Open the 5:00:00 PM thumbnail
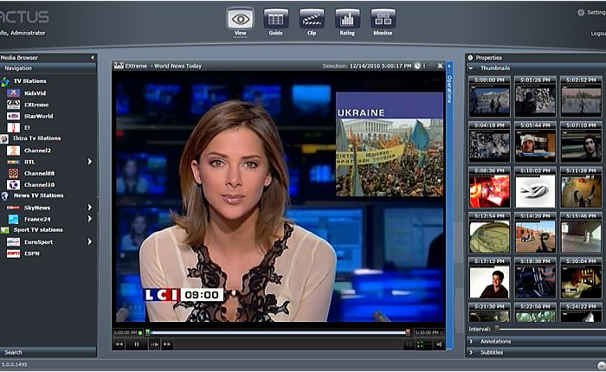Screen dimensions: 606x372 point(489,97)
